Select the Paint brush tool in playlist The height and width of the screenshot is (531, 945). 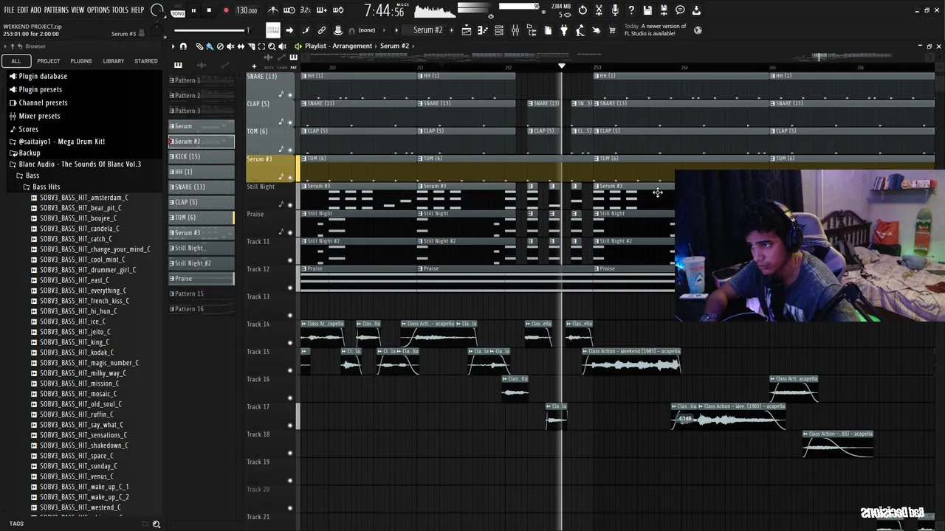pyautogui.click(x=210, y=46)
